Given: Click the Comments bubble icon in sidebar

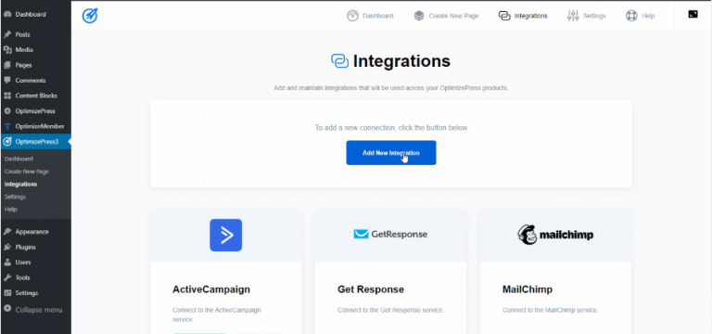Looking at the screenshot, I should coord(7,81).
